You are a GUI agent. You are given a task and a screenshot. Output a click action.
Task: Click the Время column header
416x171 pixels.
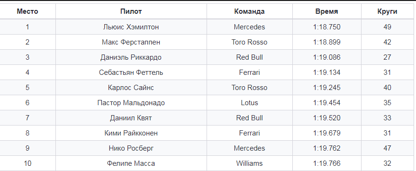coord(326,11)
